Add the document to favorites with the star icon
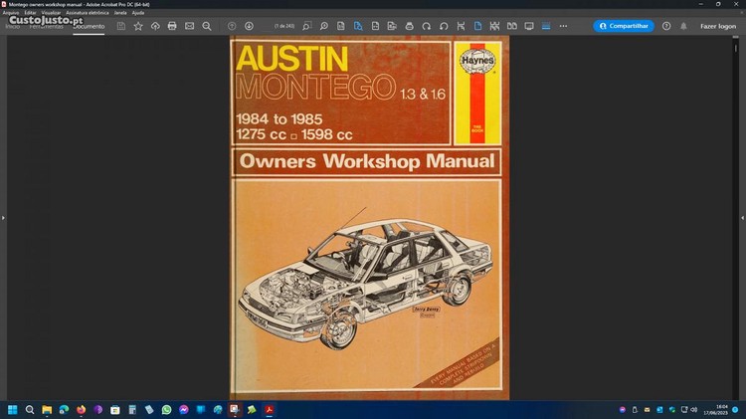This screenshot has height=419, width=746. point(138,26)
